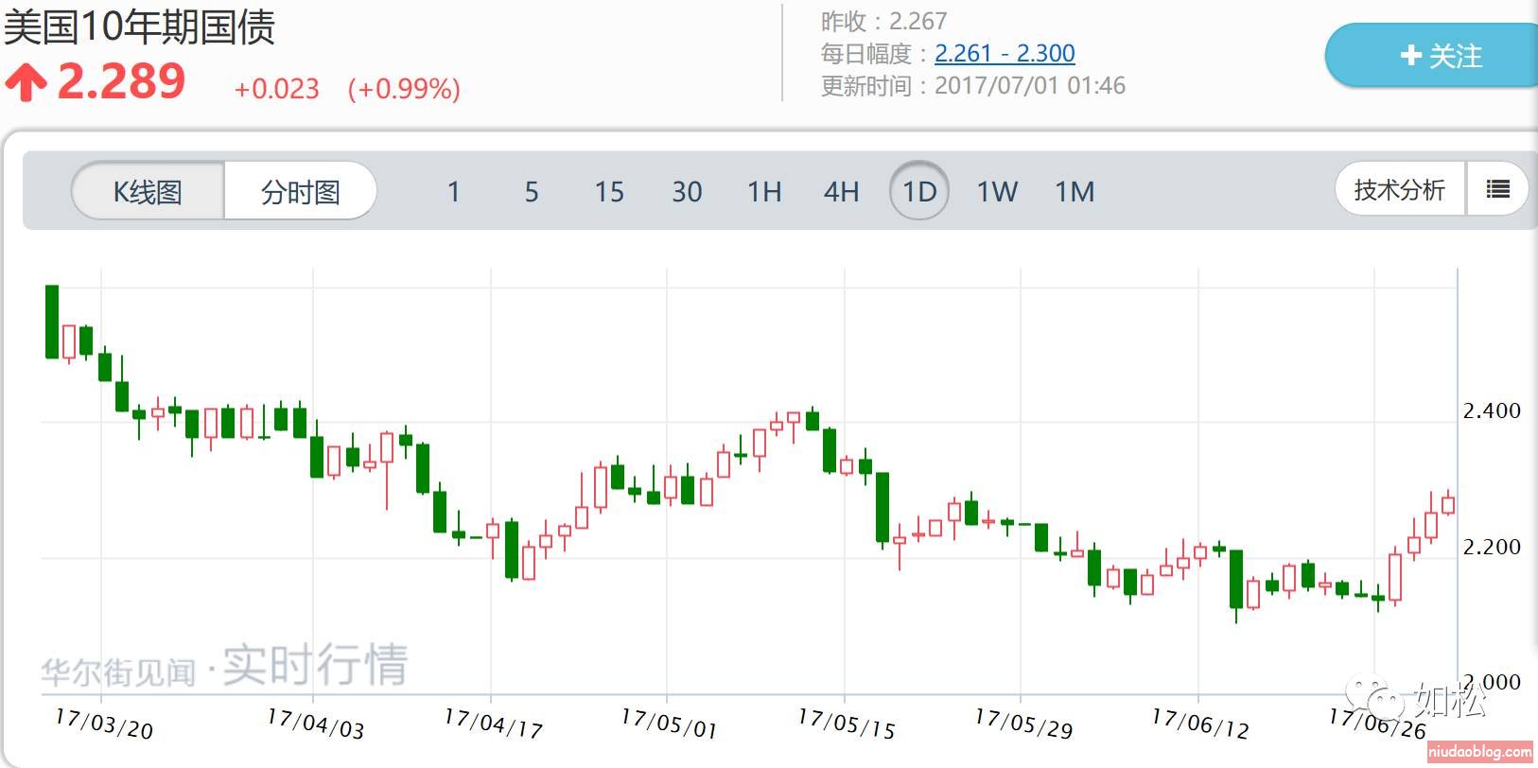Click the 17/04/03 date axis label
The width and height of the screenshot is (1538, 768).
click(x=315, y=724)
